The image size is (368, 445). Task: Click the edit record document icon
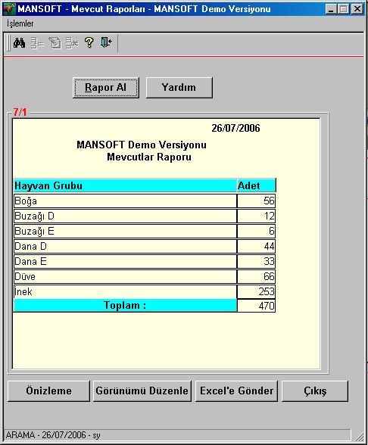[55, 43]
